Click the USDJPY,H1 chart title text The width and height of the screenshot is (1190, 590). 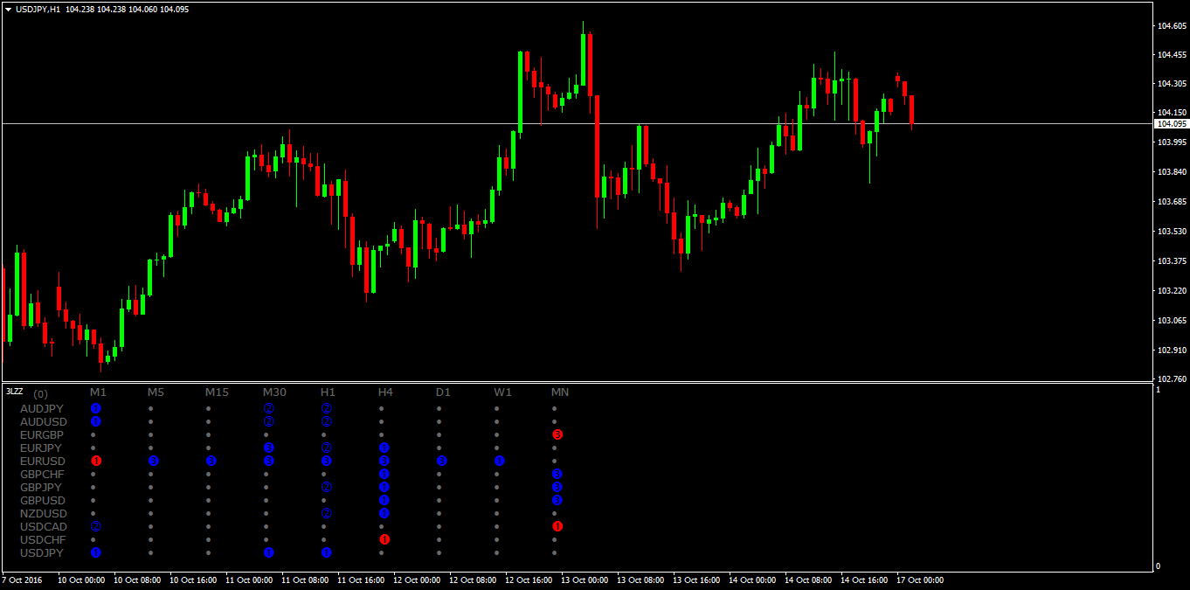pyautogui.click(x=38, y=9)
